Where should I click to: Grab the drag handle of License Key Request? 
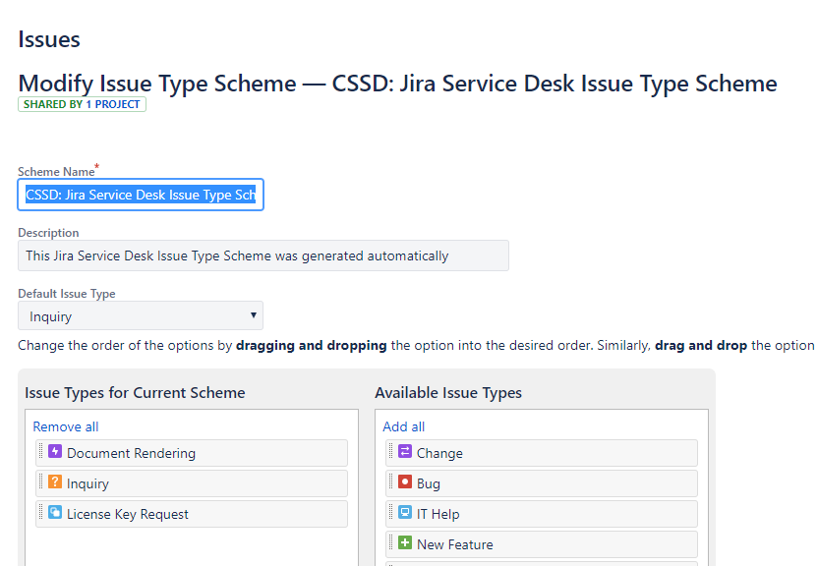[41, 512]
